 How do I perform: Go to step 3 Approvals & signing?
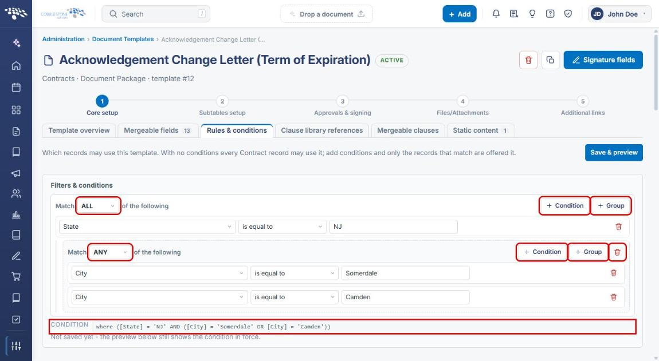click(343, 106)
